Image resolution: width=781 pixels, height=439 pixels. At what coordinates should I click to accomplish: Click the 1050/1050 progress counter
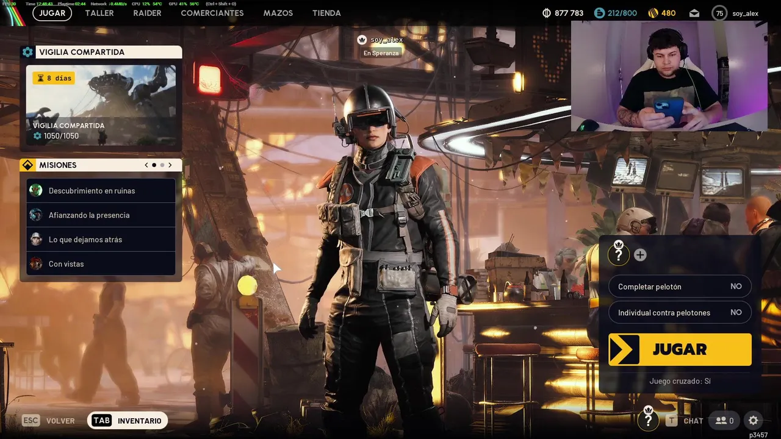56,136
